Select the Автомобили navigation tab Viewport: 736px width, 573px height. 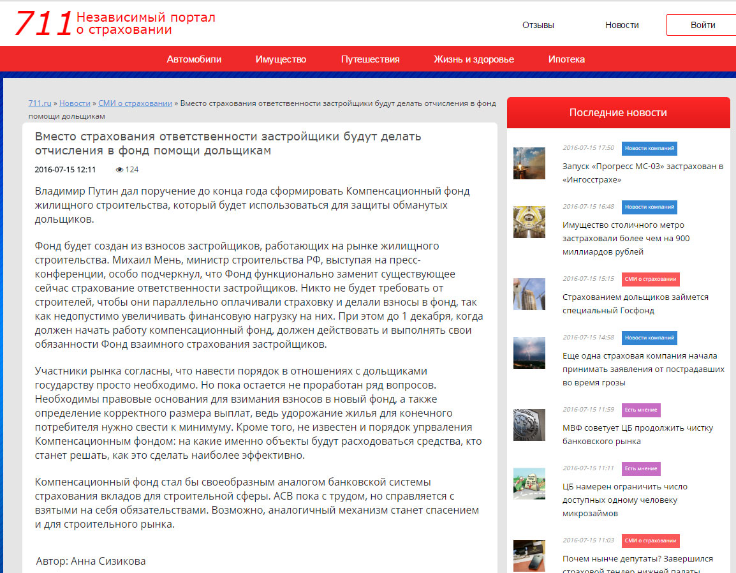[x=194, y=59]
